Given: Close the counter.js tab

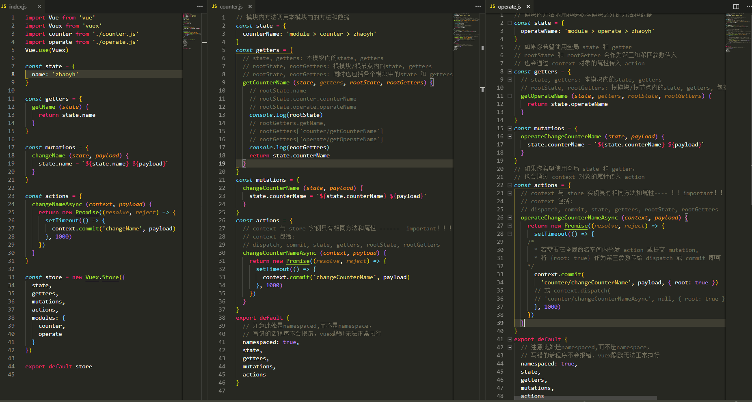Looking at the screenshot, I should click(x=250, y=6).
